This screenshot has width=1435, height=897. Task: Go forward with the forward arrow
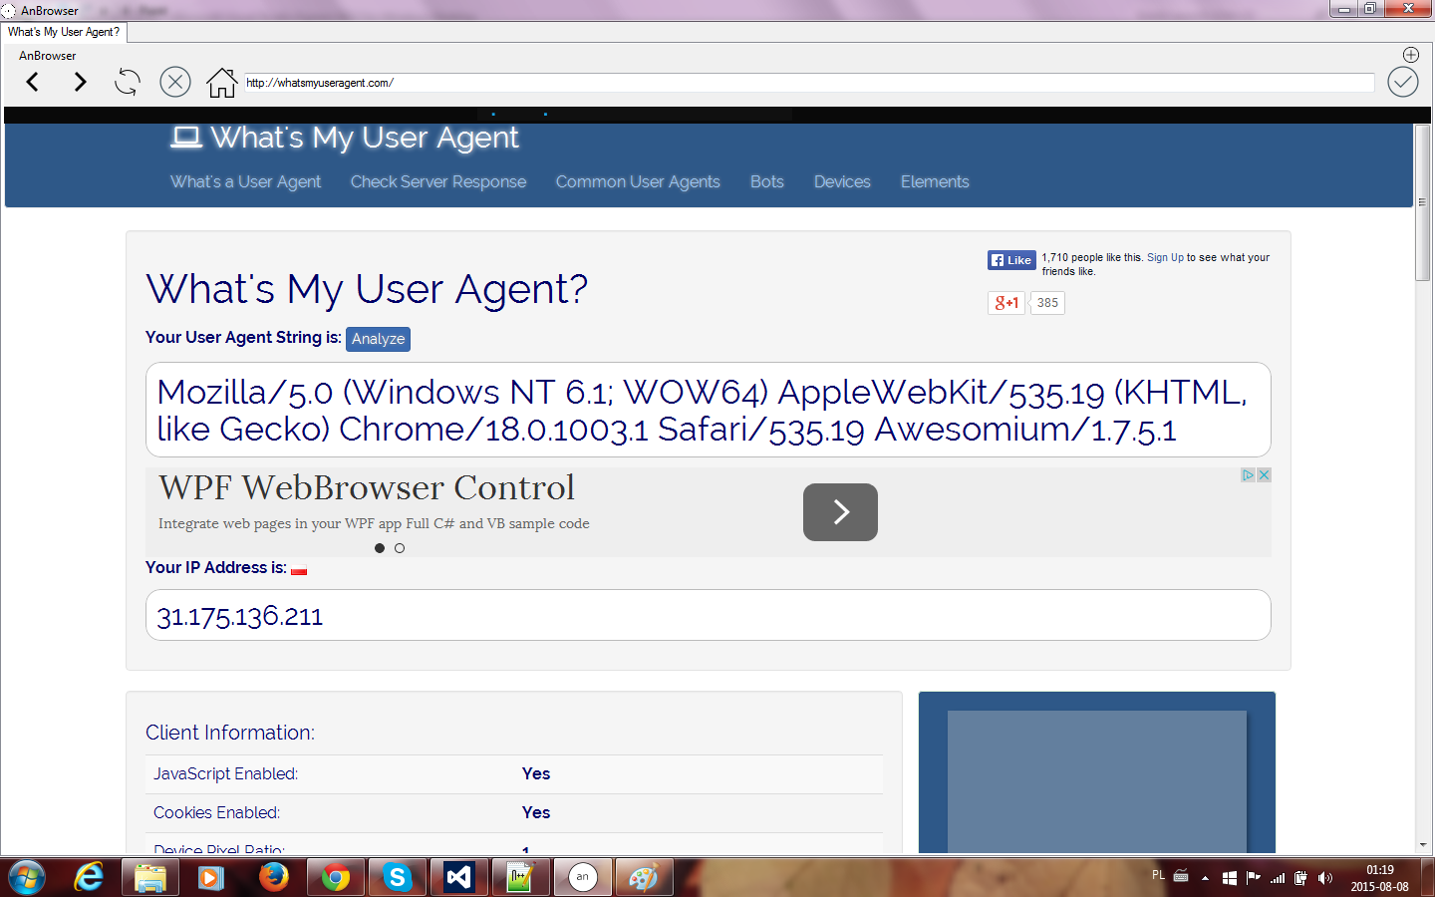click(80, 82)
